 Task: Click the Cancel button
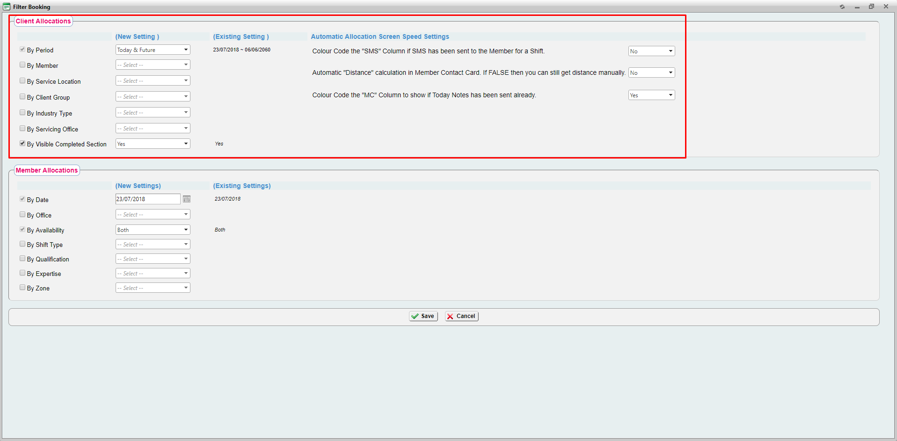[462, 316]
